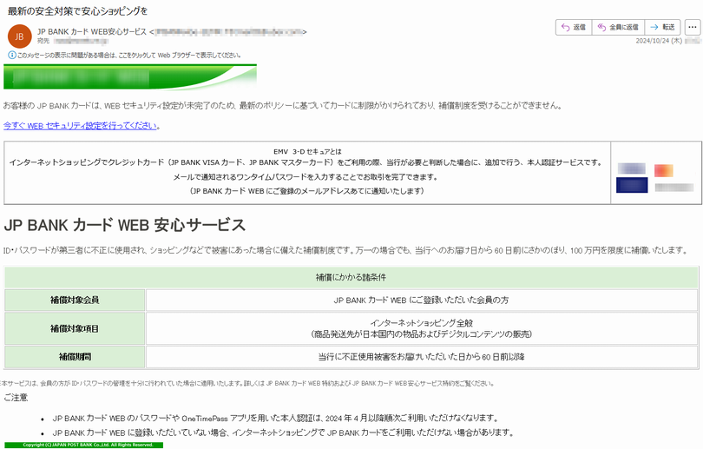Click the heading JP BANK カード WEB 安心サービス
Image resolution: width=703 pixels, height=449 pixels.
(x=125, y=225)
